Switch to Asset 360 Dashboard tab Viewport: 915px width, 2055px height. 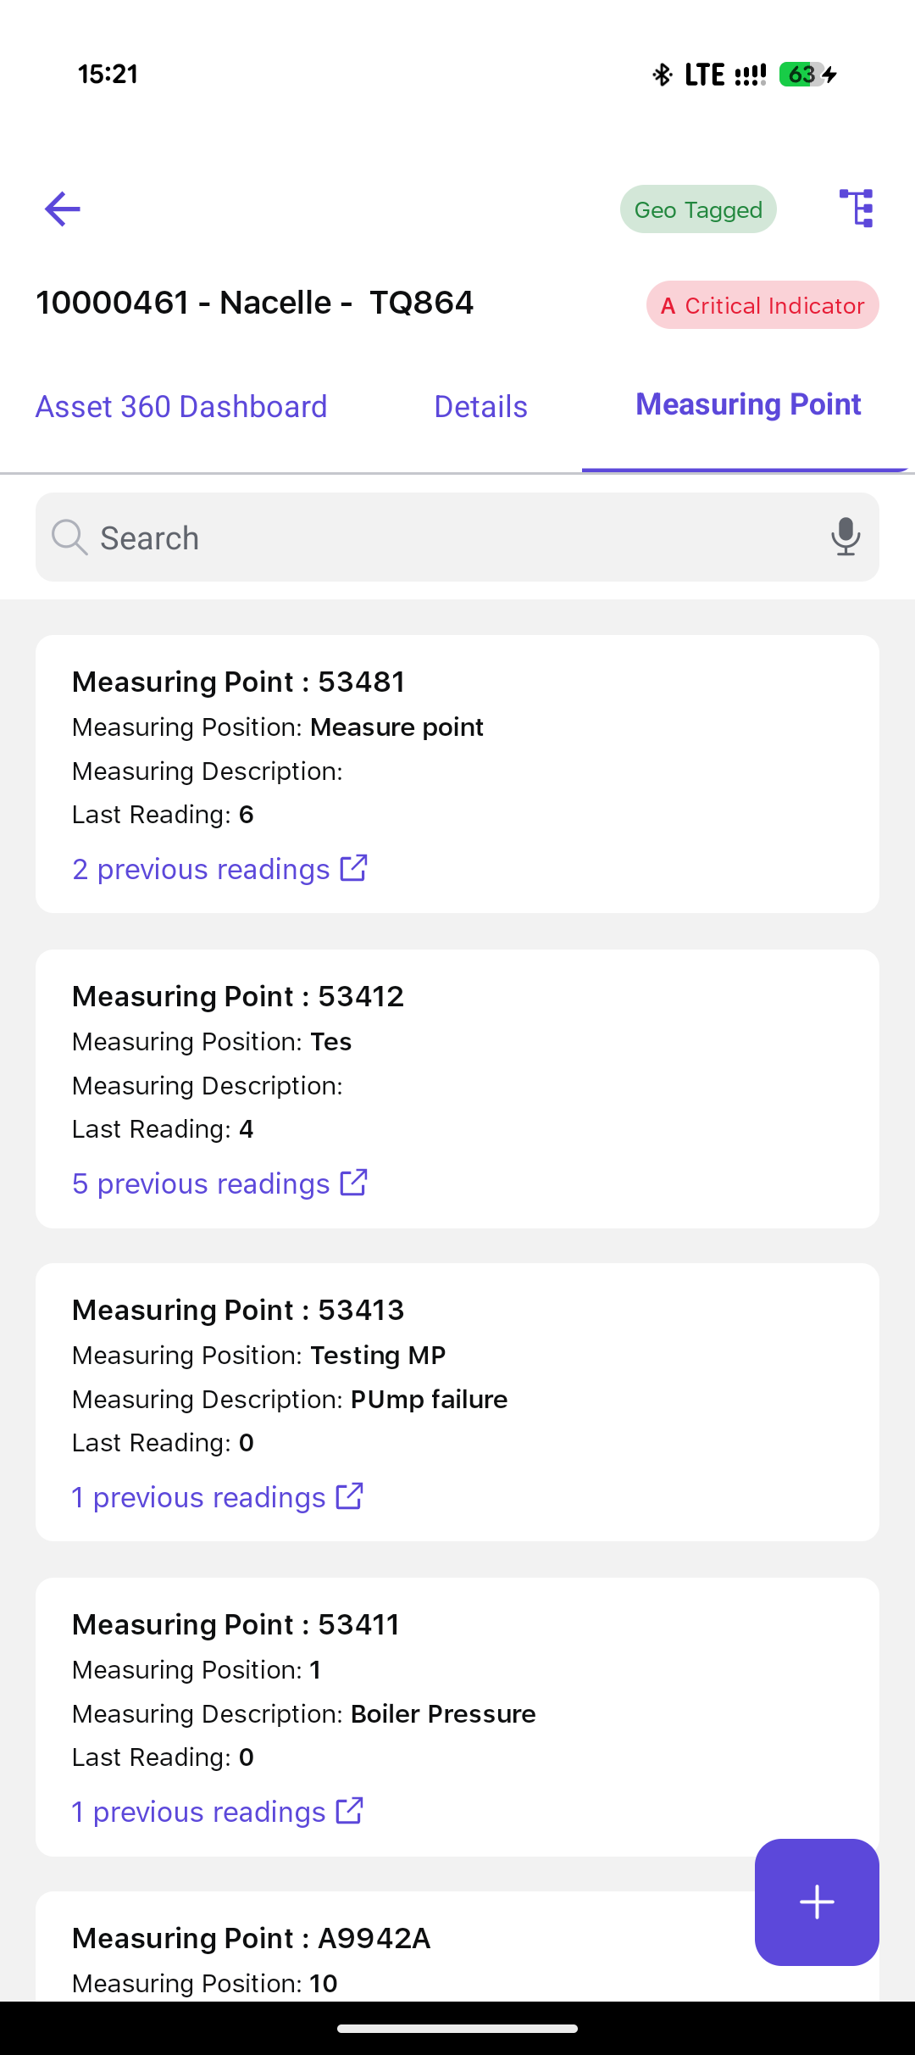click(181, 407)
